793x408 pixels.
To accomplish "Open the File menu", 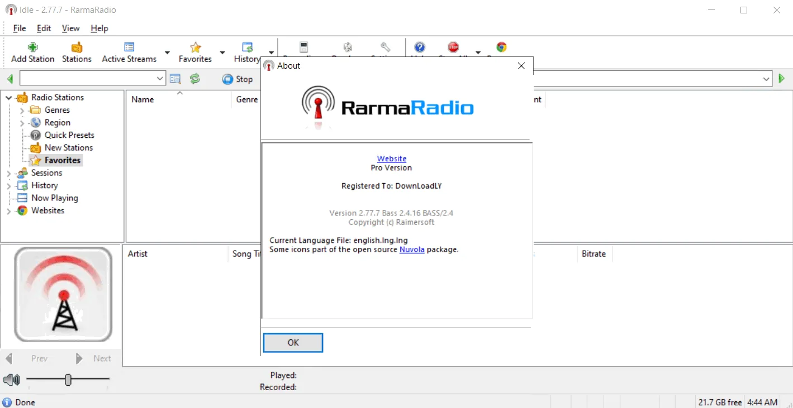I will 20,28.
